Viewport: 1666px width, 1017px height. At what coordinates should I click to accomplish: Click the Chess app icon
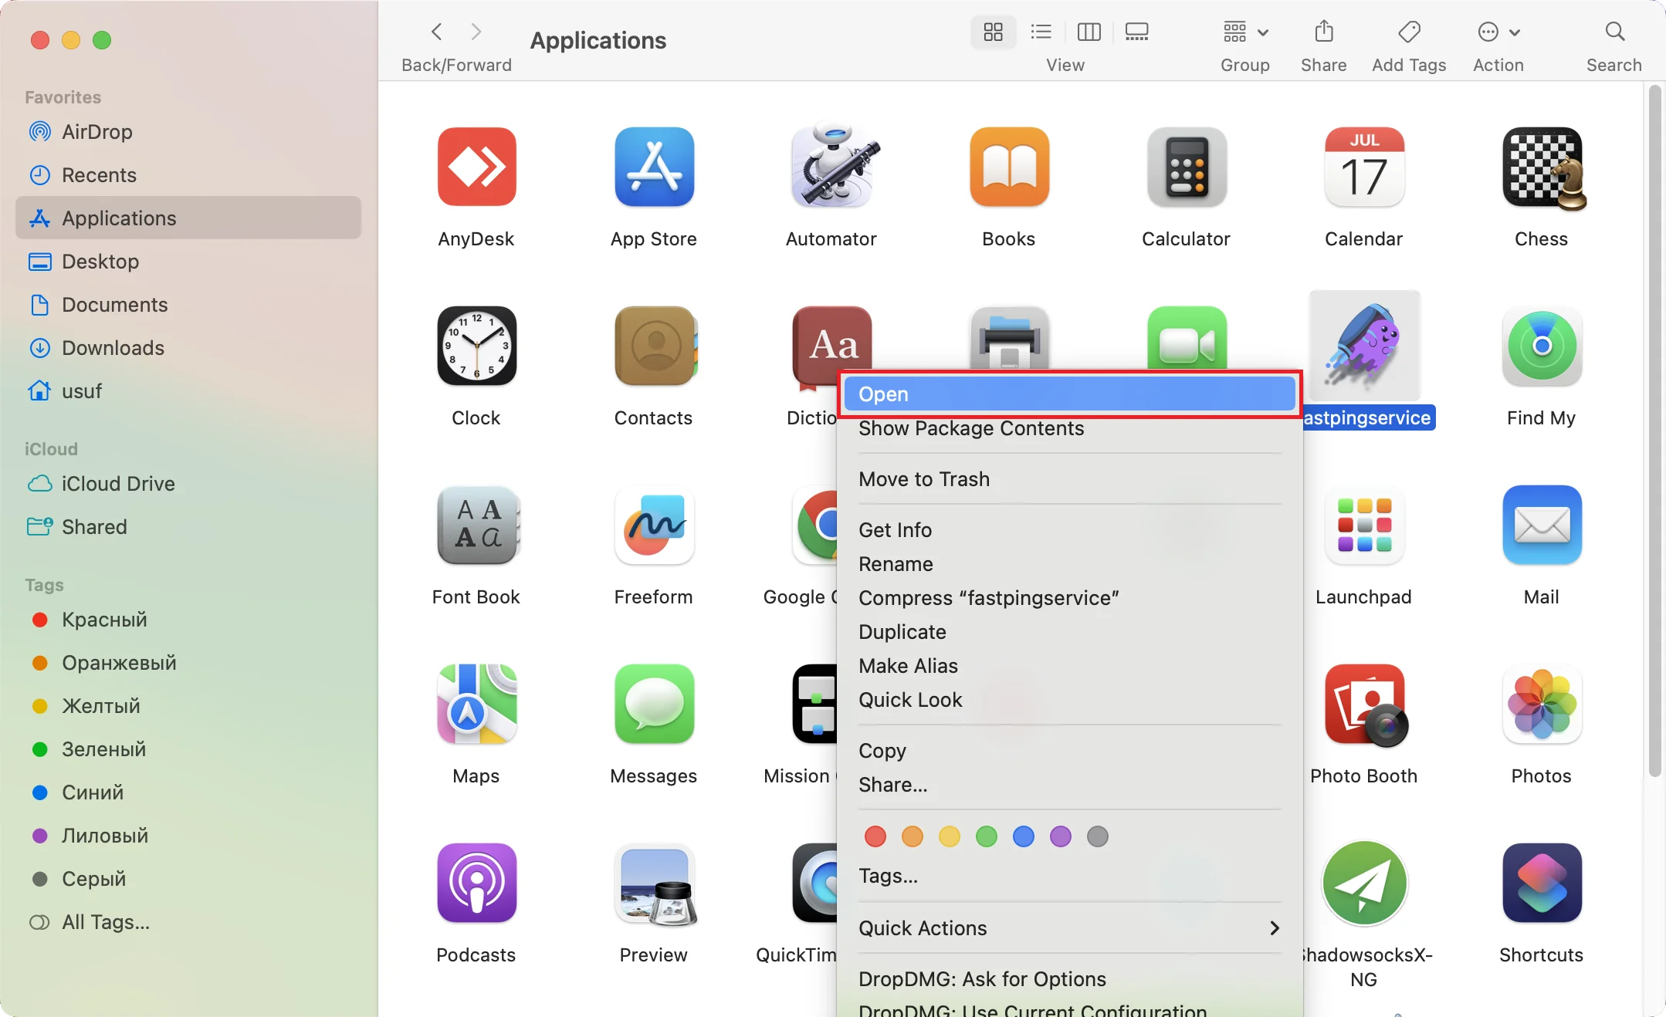(1541, 167)
